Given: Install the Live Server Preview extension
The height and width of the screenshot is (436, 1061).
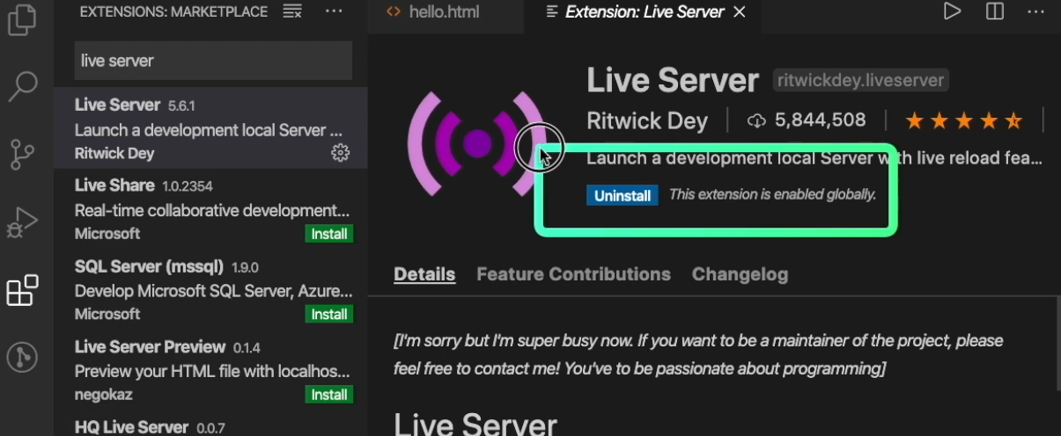Looking at the screenshot, I should tap(329, 395).
